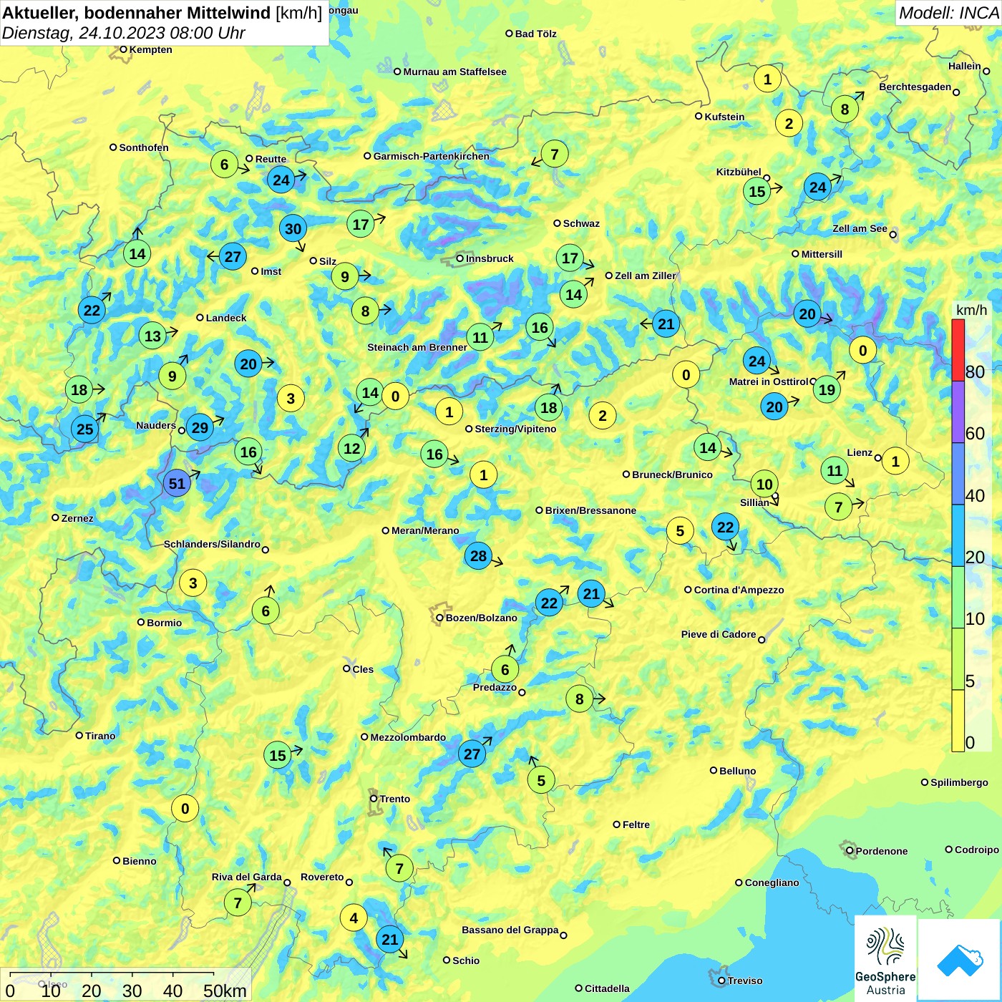
Task: Click the 6 wind marker above Predazzo
Action: [505, 670]
